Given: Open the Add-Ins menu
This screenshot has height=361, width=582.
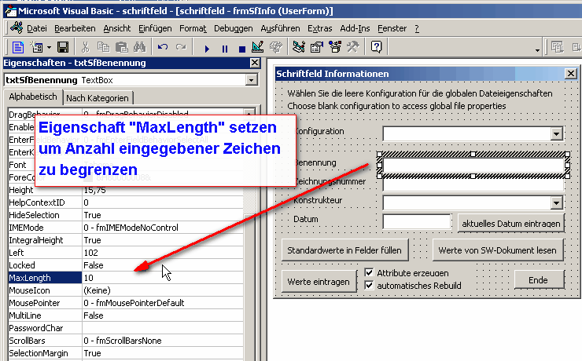Looking at the screenshot, I should click(x=355, y=28).
